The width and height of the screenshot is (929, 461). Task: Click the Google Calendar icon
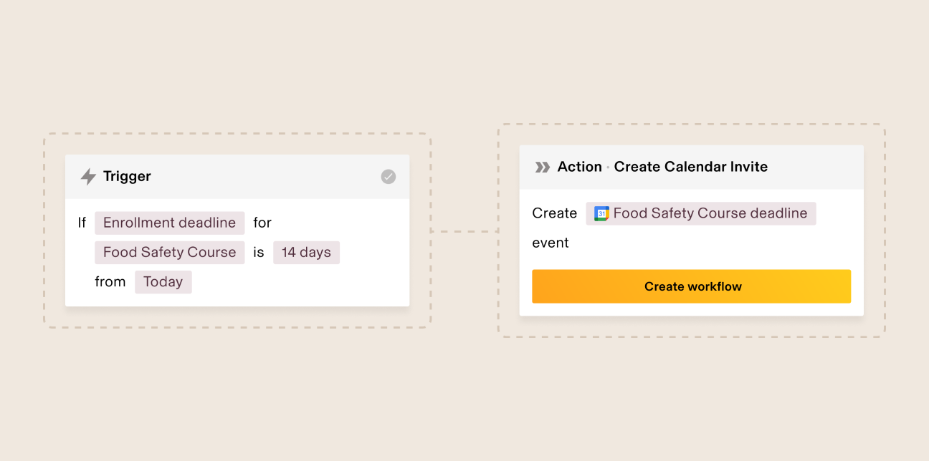point(601,213)
